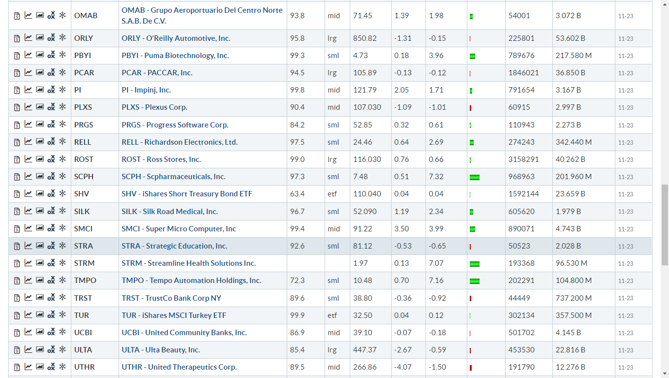Screen dimensions: 669x378
Task: Open the area chart image icon for TUR
Action: click(40, 315)
